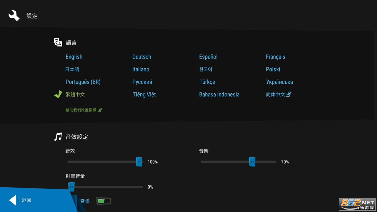Viewport: 377px width, 212px height.
Task: Click the external link icon after 幫助我們改進翻譯
Action: point(100,110)
